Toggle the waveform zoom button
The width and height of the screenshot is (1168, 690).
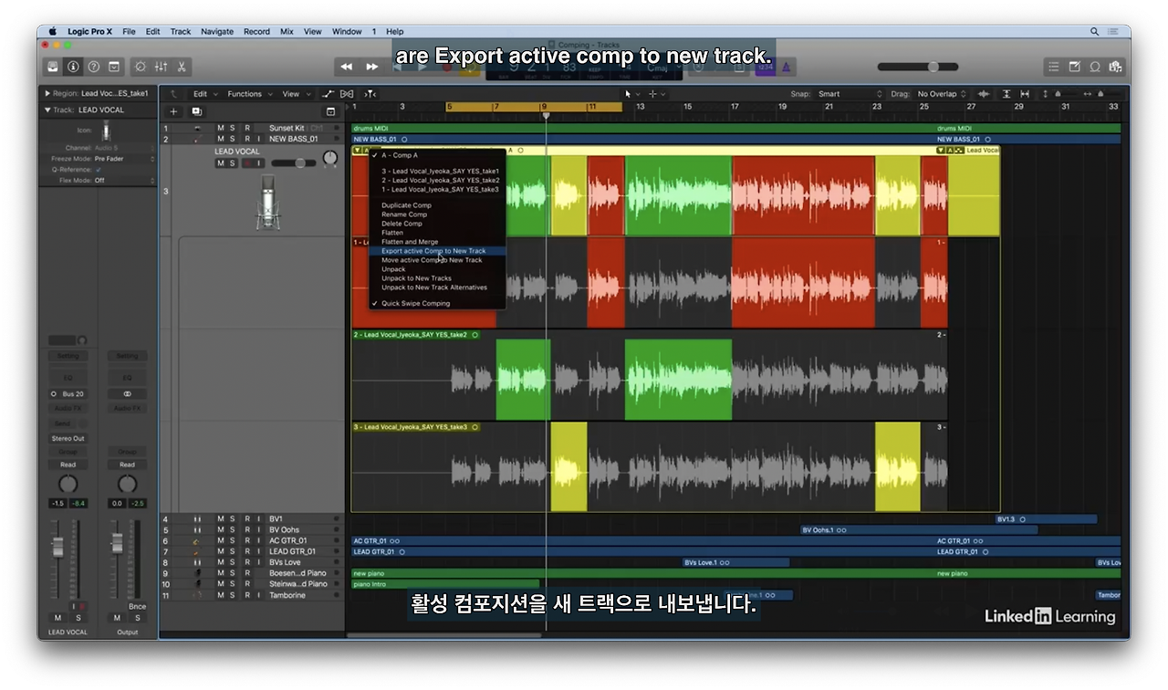pos(983,94)
